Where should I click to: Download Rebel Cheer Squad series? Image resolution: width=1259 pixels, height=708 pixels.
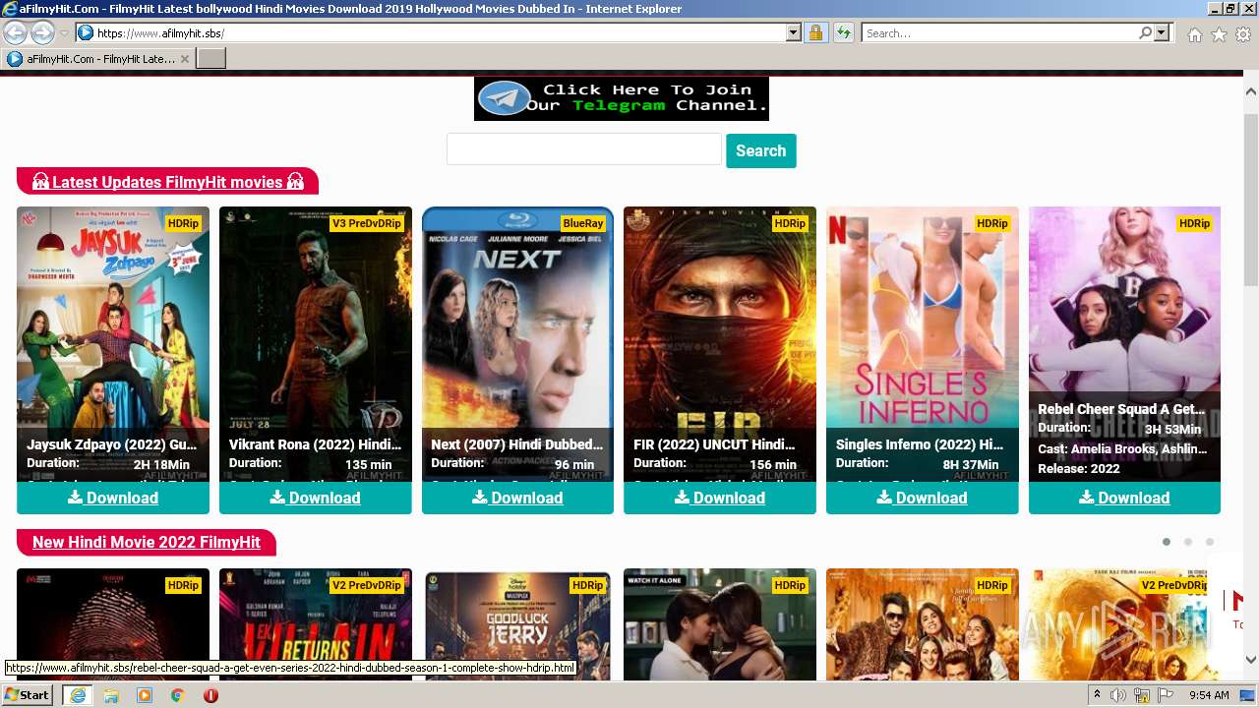[x=1124, y=498]
